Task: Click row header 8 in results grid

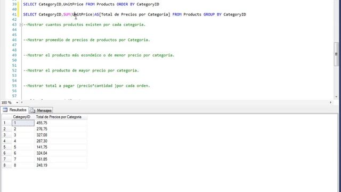Action: pos(6,165)
